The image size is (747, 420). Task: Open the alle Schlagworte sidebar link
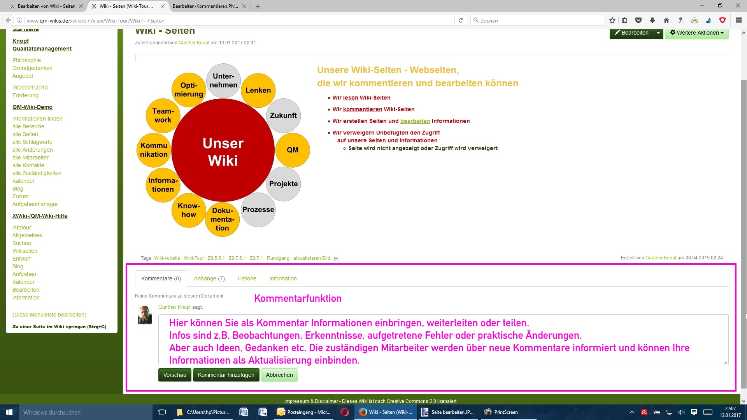[x=32, y=142]
